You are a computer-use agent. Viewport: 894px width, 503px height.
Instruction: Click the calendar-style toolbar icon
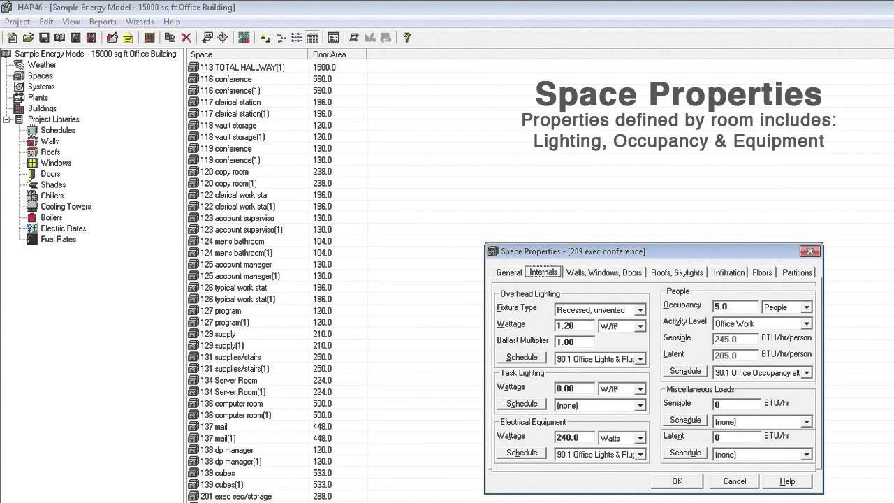pos(333,38)
